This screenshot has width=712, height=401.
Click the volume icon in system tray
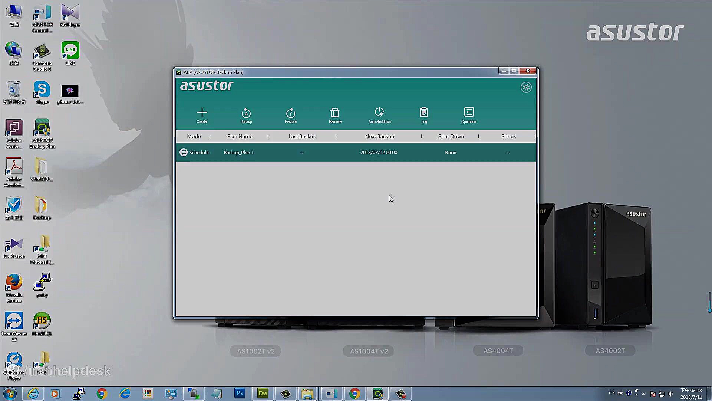[670, 394]
